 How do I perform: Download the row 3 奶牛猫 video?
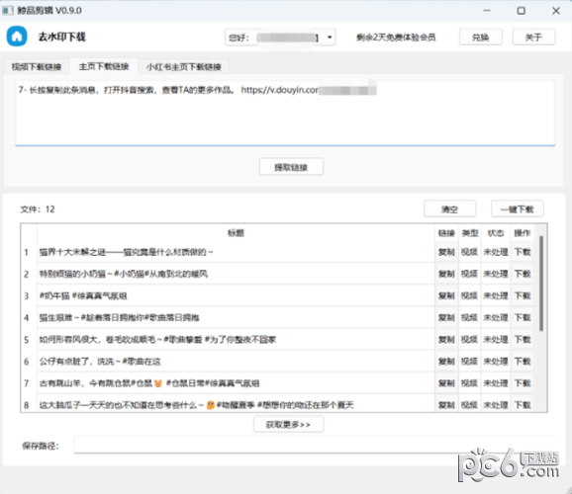pos(523,295)
